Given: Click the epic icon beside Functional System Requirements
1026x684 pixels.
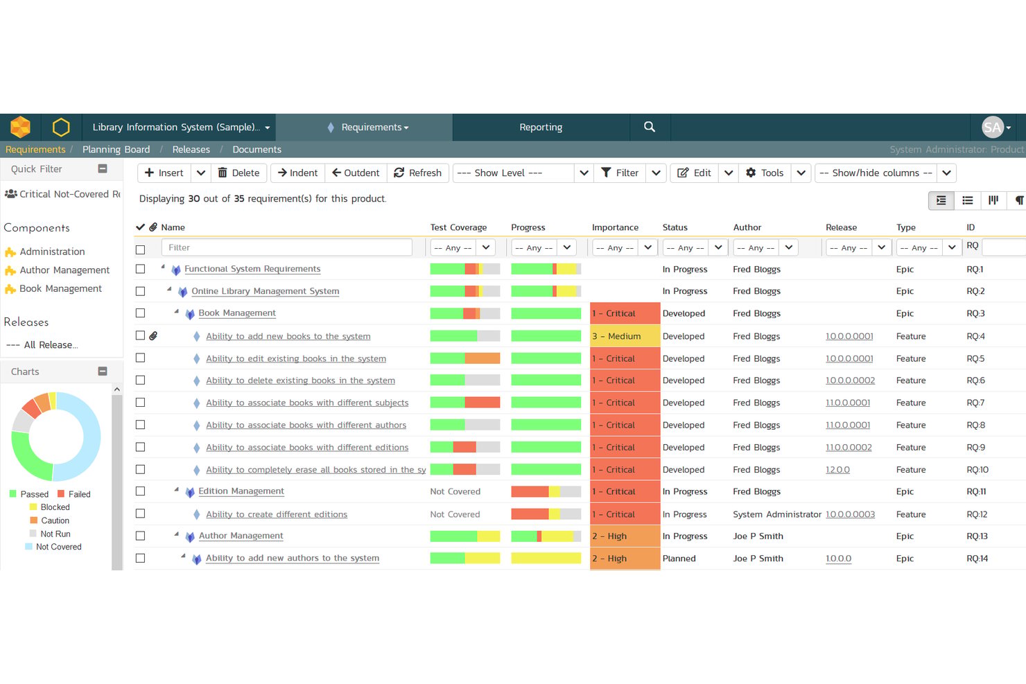Looking at the screenshot, I should coord(176,270).
